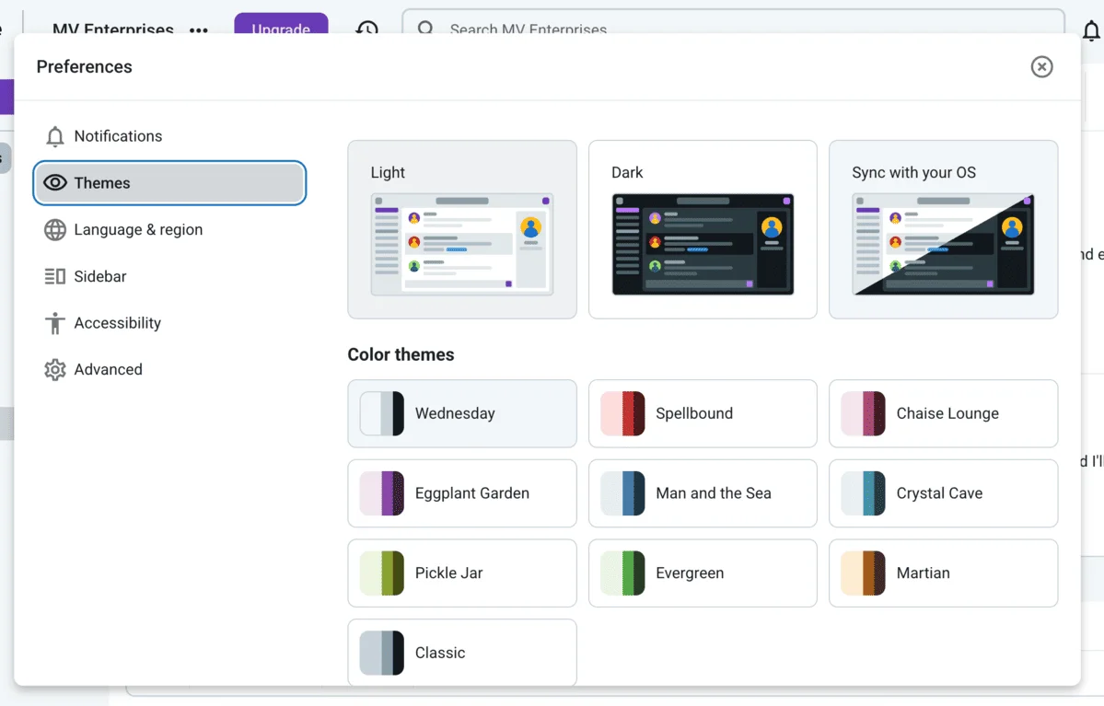Screen dimensions: 1104x706
Task: Select the Advanced preferences category
Action: 108,369
